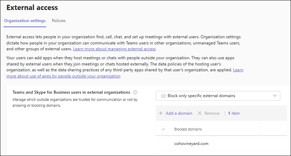Image resolution: width=291 pixels, height=156 pixels.
Task: Click the X icon next to Remove
Action: [200, 113]
